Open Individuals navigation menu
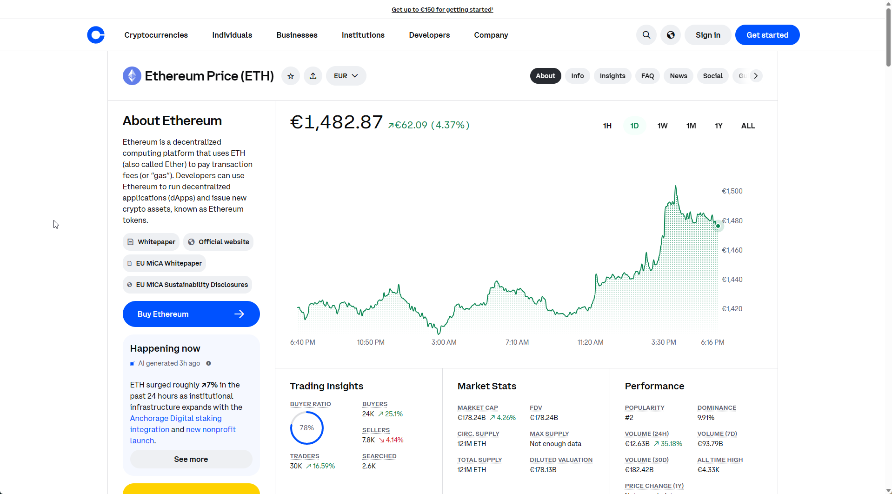The height and width of the screenshot is (494, 892). coord(232,35)
